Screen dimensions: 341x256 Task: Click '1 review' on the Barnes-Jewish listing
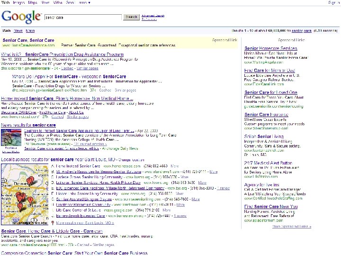point(180,216)
